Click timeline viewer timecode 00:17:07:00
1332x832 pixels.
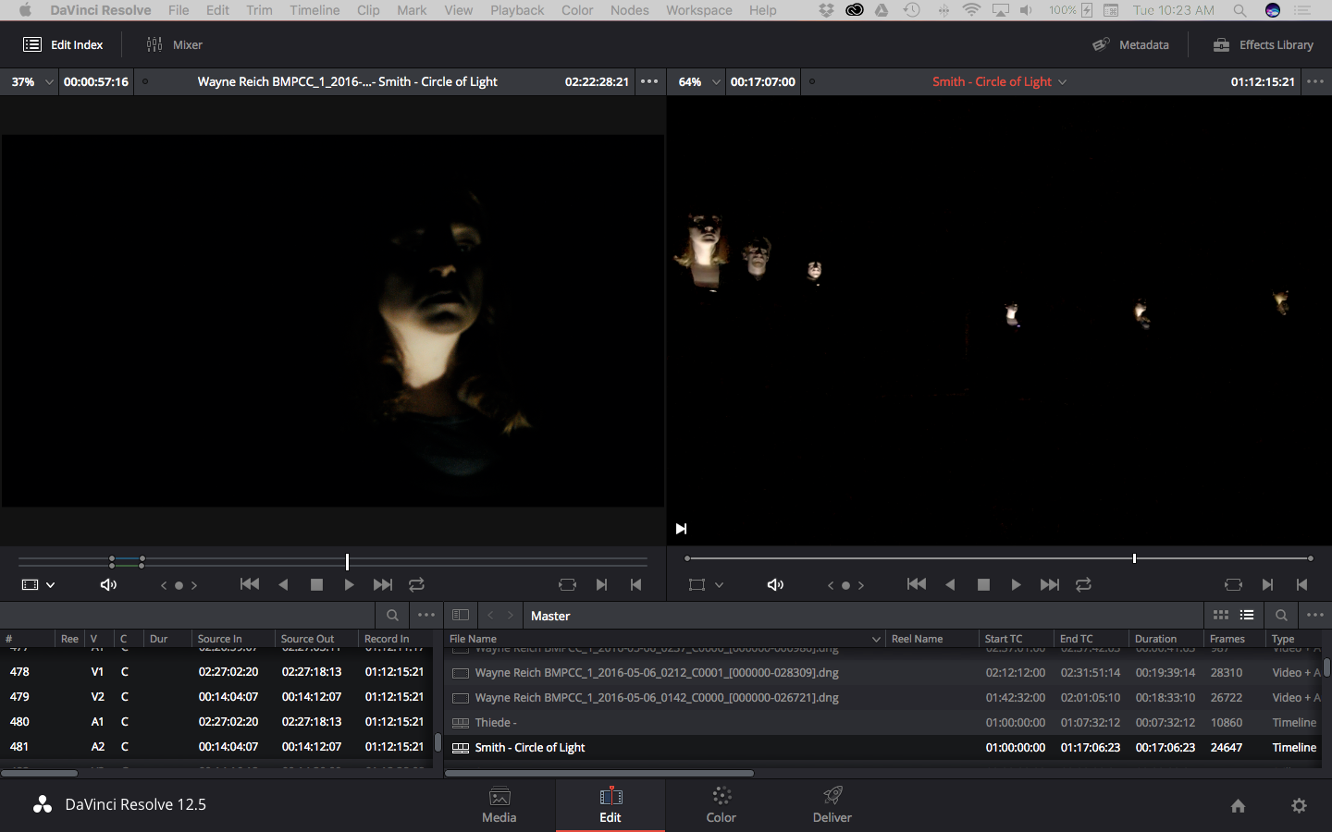763,81
